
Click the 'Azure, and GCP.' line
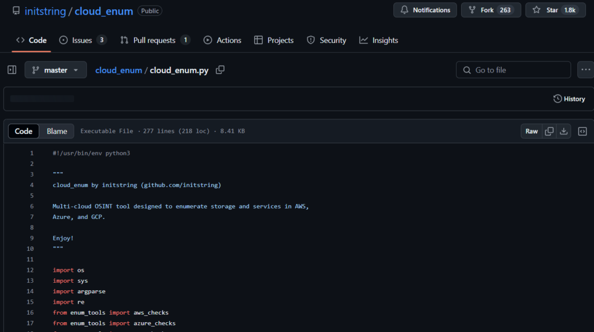pyautogui.click(x=79, y=217)
